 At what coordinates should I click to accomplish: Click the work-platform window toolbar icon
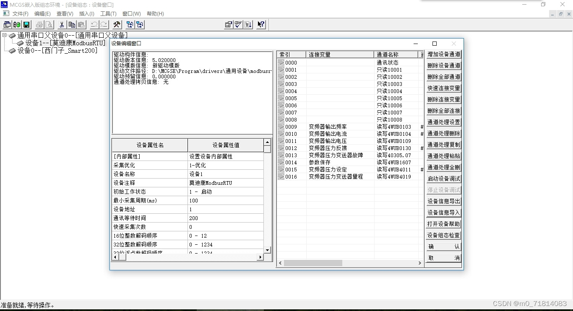[x=7, y=25]
